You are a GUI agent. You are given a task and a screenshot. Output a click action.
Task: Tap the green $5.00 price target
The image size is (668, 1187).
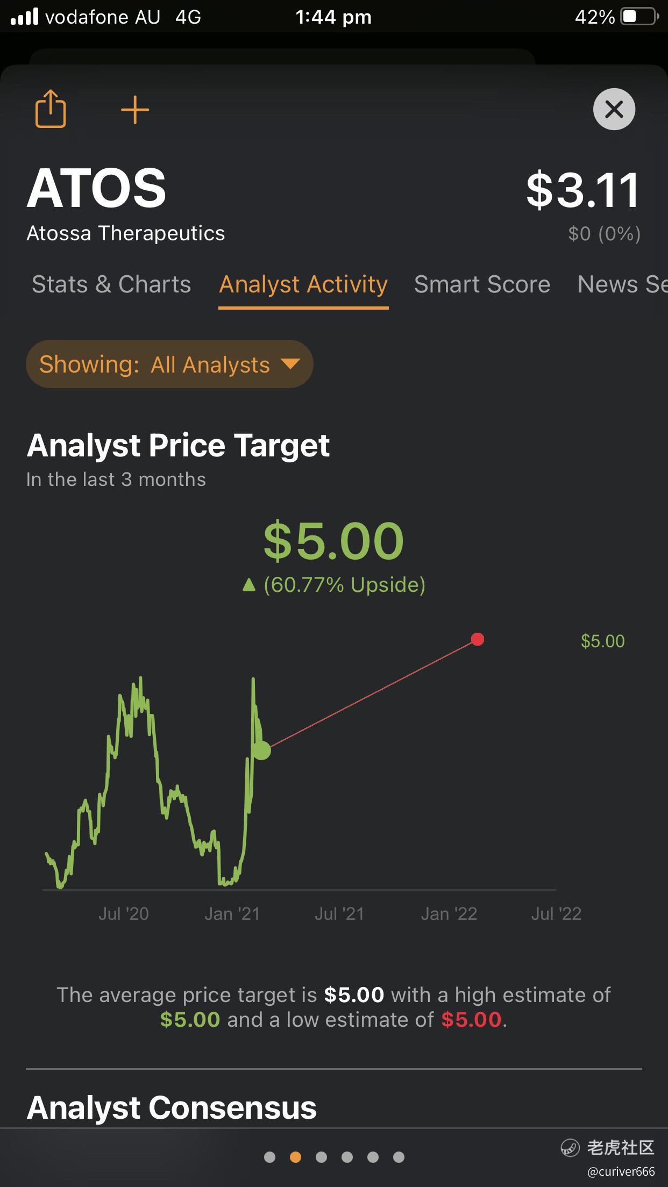tap(333, 540)
